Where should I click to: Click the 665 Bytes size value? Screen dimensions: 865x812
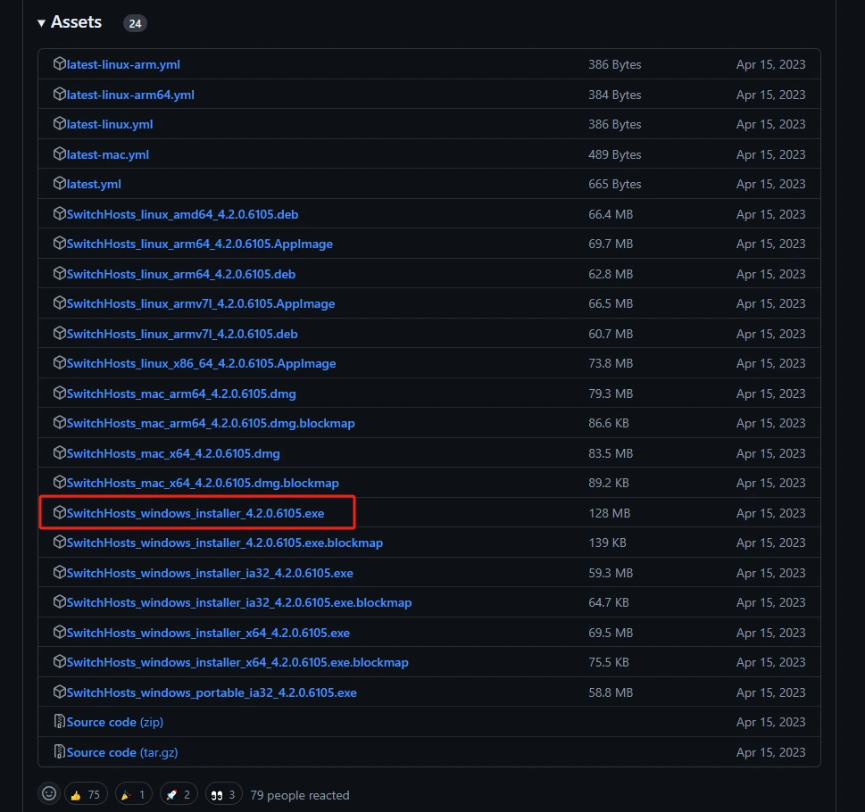(614, 184)
